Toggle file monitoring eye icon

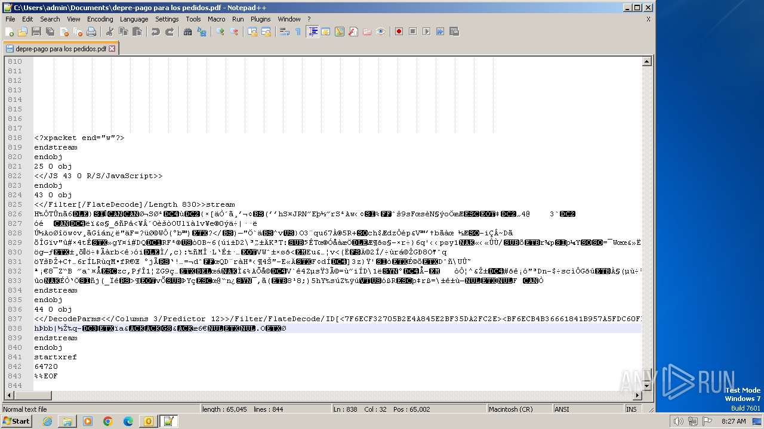[381, 32]
